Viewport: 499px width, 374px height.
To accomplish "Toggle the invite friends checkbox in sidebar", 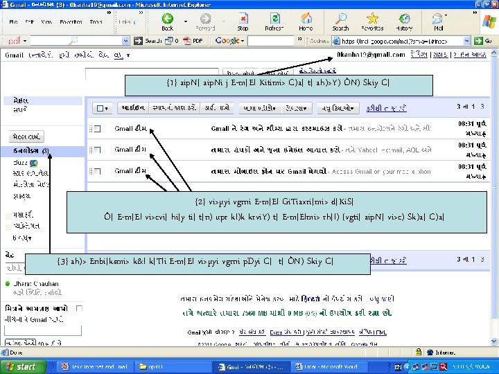I will 79,308.
